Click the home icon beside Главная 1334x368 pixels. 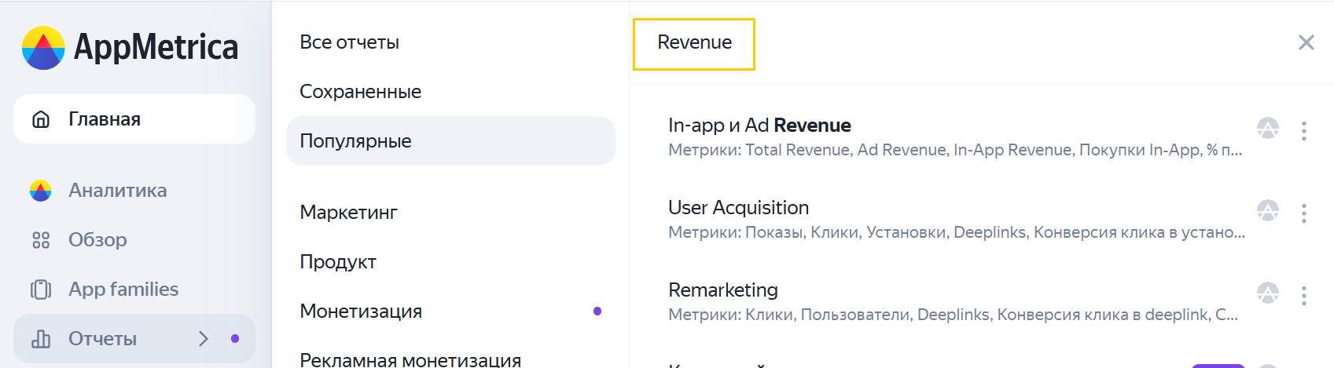pos(41,119)
